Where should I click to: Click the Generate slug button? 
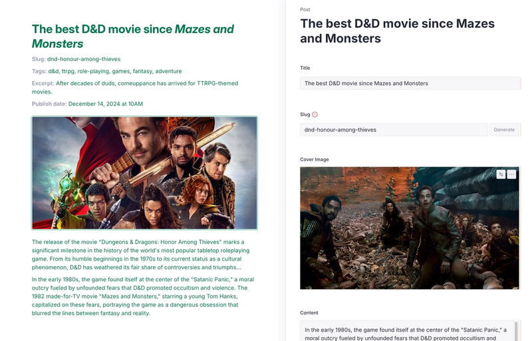[x=504, y=129]
